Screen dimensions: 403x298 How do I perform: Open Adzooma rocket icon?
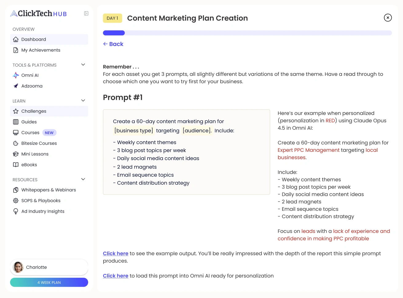pyautogui.click(x=16, y=86)
